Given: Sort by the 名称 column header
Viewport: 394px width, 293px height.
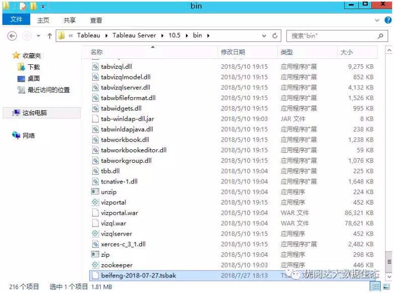Looking at the screenshot, I should 150,52.
